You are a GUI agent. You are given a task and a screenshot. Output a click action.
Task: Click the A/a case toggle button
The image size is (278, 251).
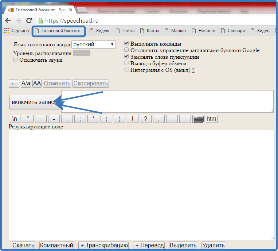click(26, 84)
